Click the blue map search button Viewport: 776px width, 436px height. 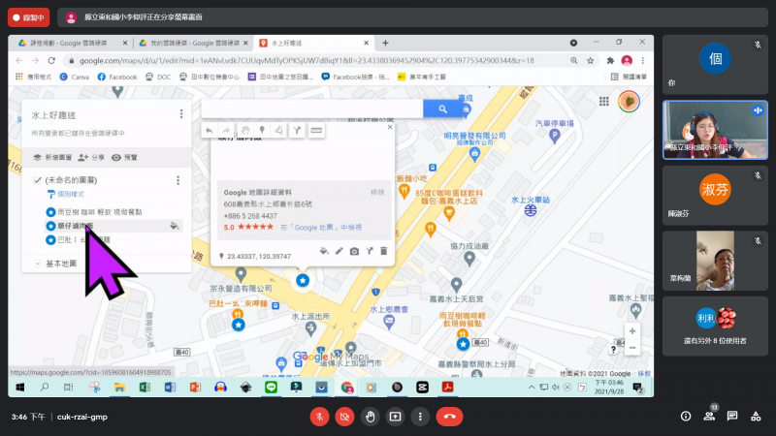[442, 109]
